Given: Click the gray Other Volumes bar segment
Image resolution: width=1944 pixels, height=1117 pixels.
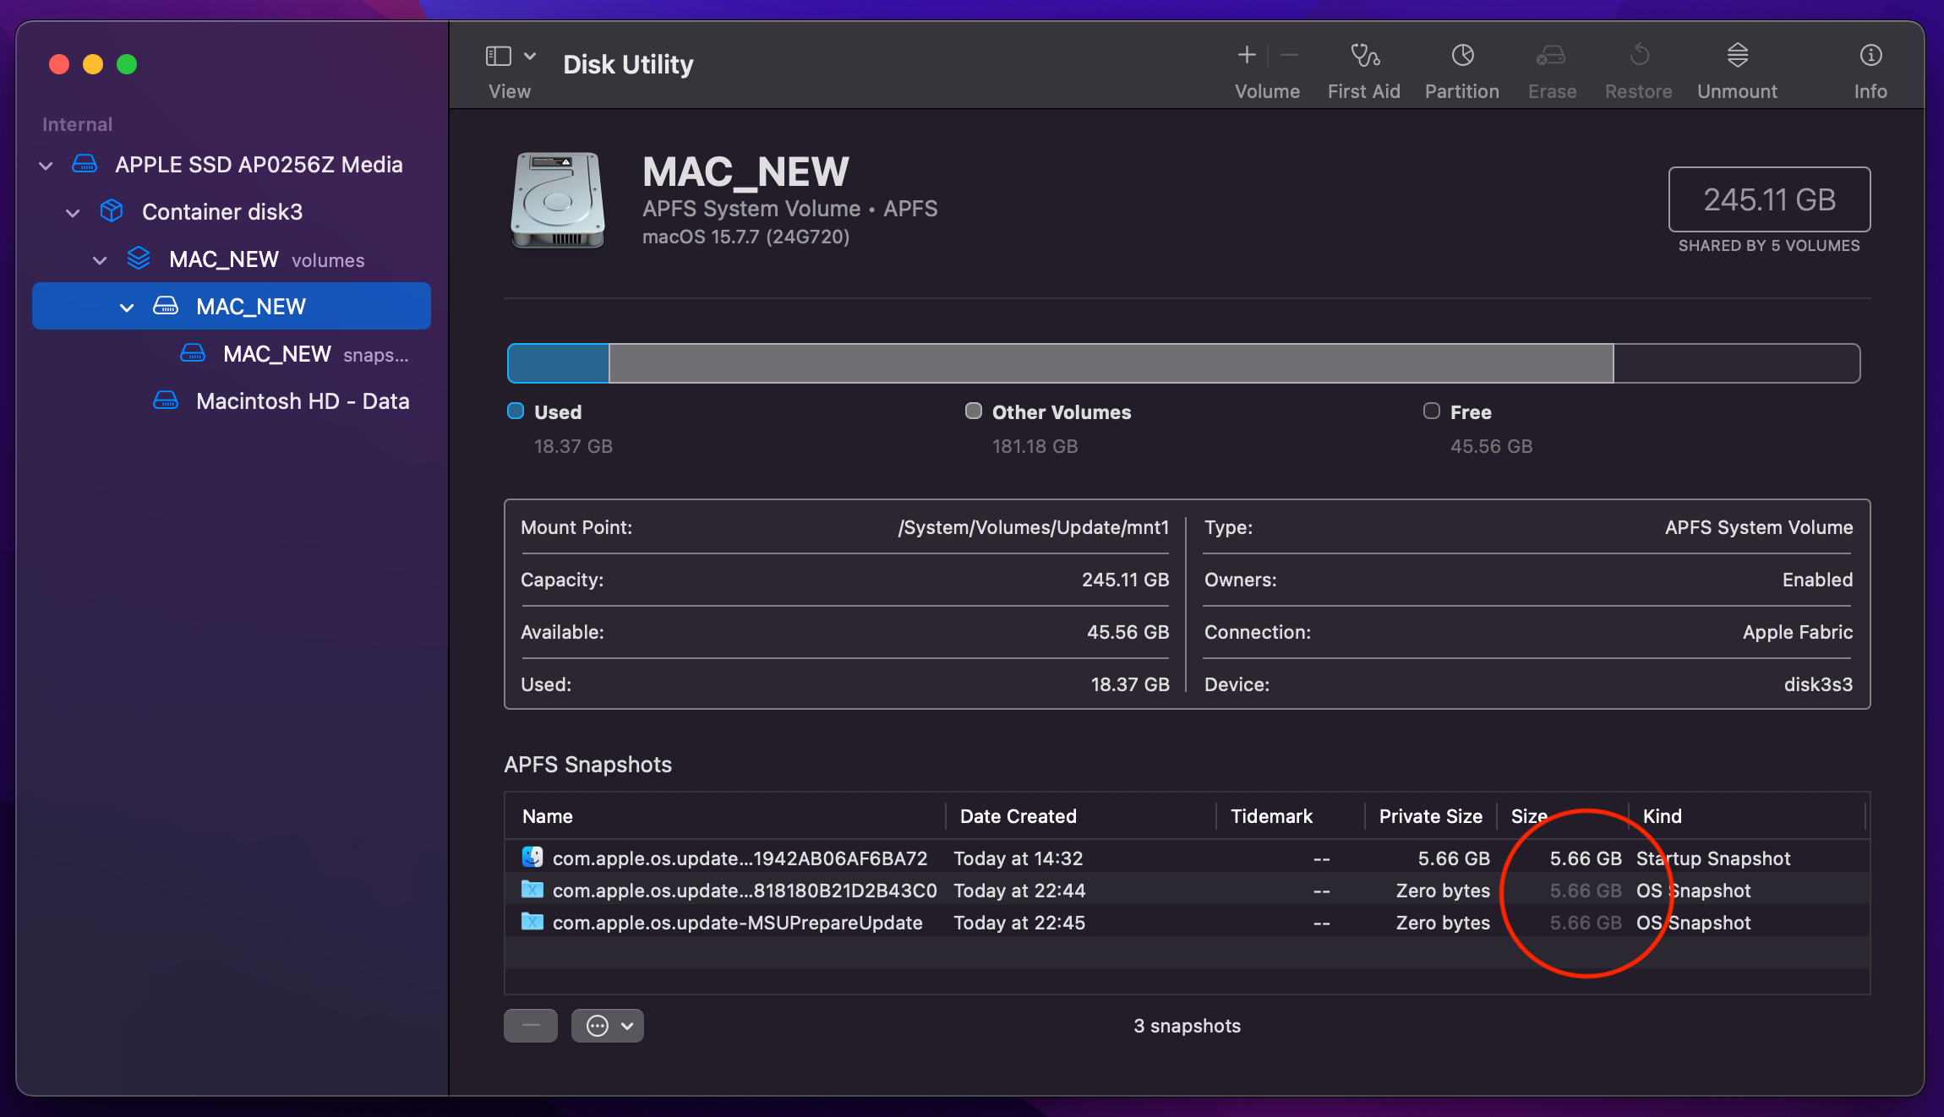Looking at the screenshot, I should click(1111, 363).
